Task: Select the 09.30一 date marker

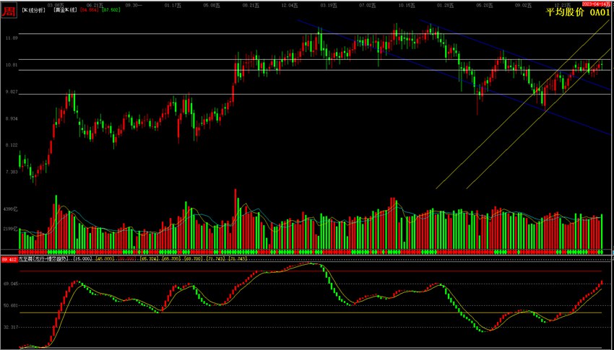Action: 134,5
